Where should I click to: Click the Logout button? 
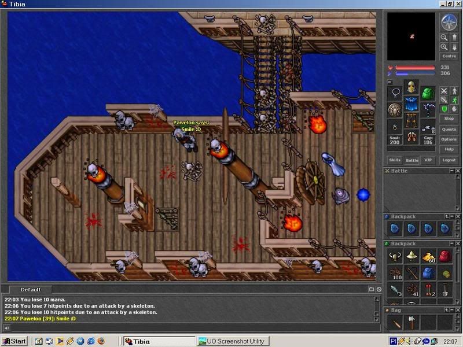click(x=449, y=160)
